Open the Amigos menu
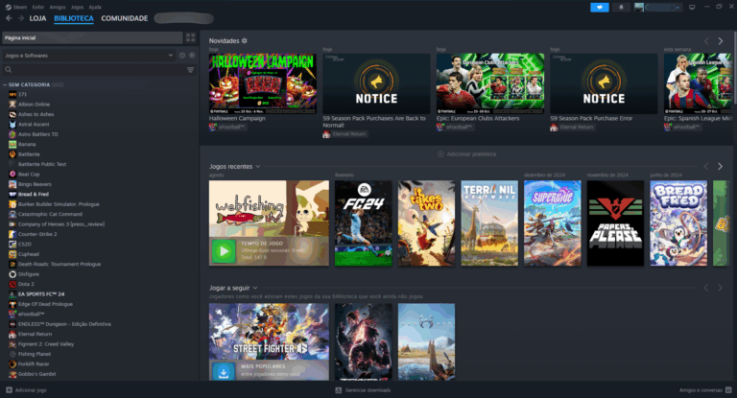The height and width of the screenshot is (398, 737). (x=58, y=7)
